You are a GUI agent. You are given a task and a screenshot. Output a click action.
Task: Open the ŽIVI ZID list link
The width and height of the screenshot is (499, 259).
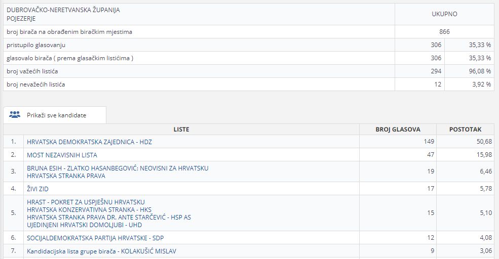[x=37, y=189]
